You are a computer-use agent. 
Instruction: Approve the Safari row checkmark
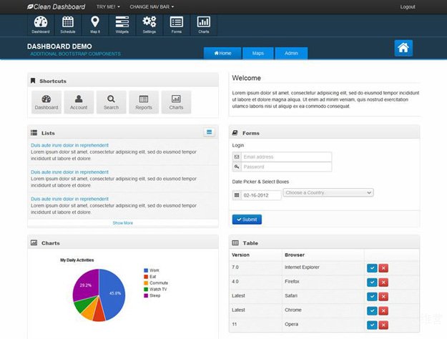(x=372, y=297)
